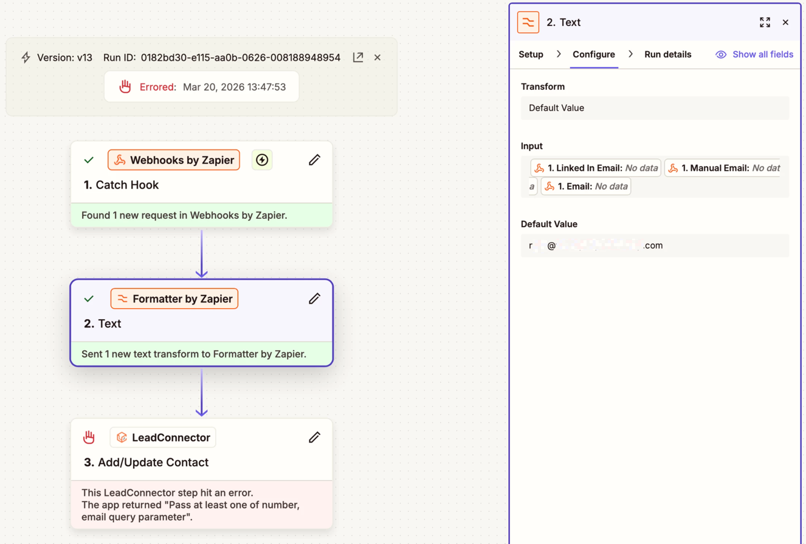Toggle Show all fields eye icon
806x544 pixels.
[721, 55]
